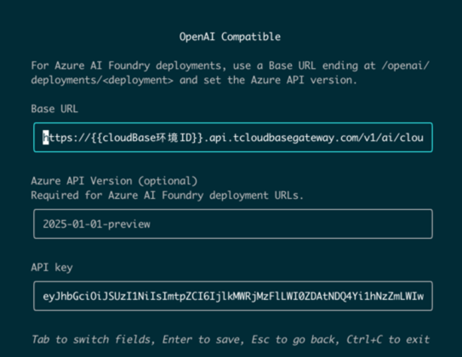The height and width of the screenshot is (357, 462).
Task: Click the Base URL label
Action: (54, 109)
